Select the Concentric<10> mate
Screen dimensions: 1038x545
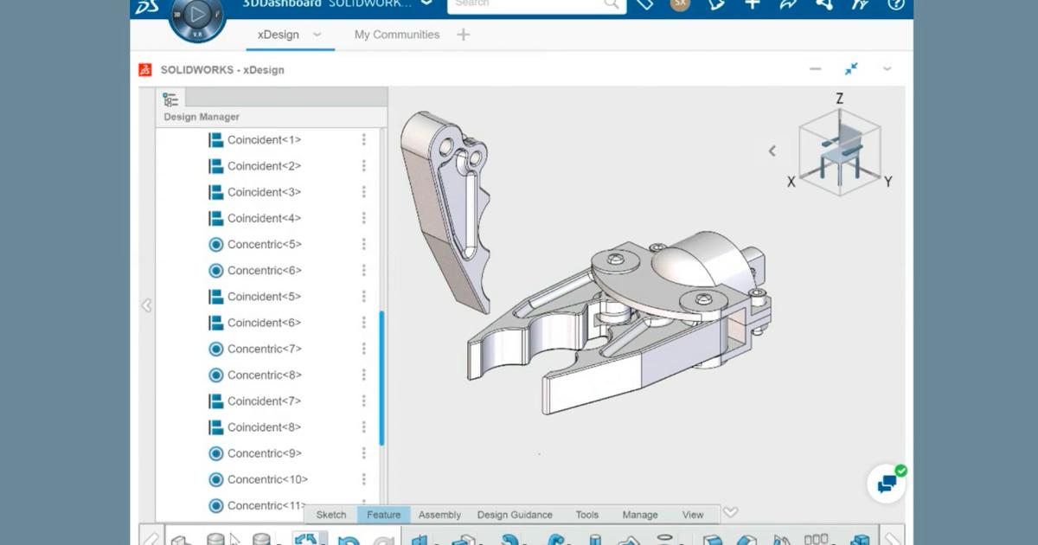click(x=267, y=479)
